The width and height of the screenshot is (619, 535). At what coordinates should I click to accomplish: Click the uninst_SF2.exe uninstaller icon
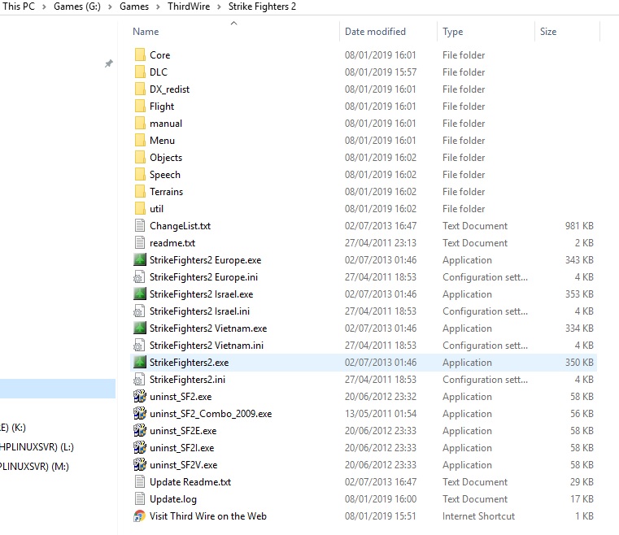(140, 397)
